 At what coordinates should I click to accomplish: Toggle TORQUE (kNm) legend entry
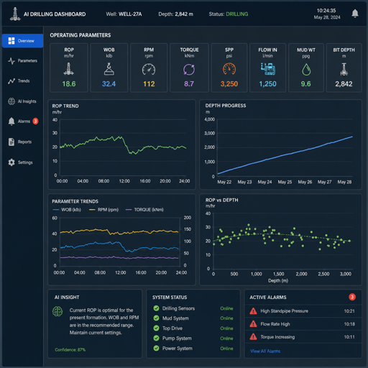(x=144, y=210)
